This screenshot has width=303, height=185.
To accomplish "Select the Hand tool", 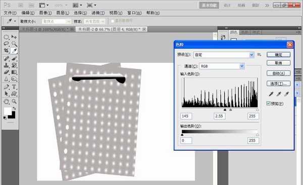I will tap(7, 101).
